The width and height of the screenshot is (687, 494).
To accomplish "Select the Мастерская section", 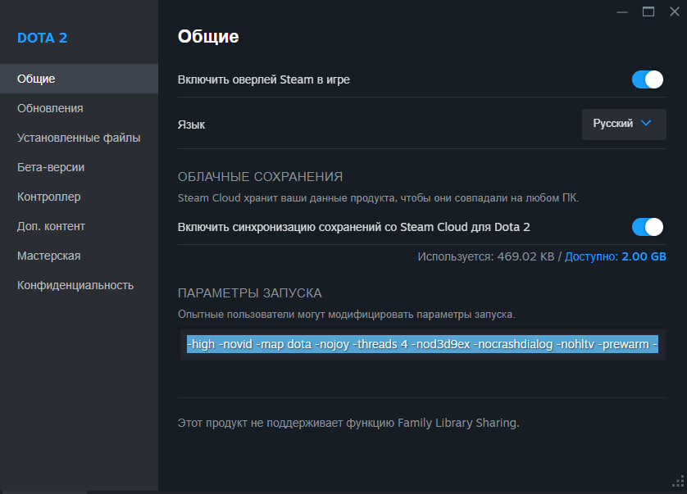I will (48, 256).
